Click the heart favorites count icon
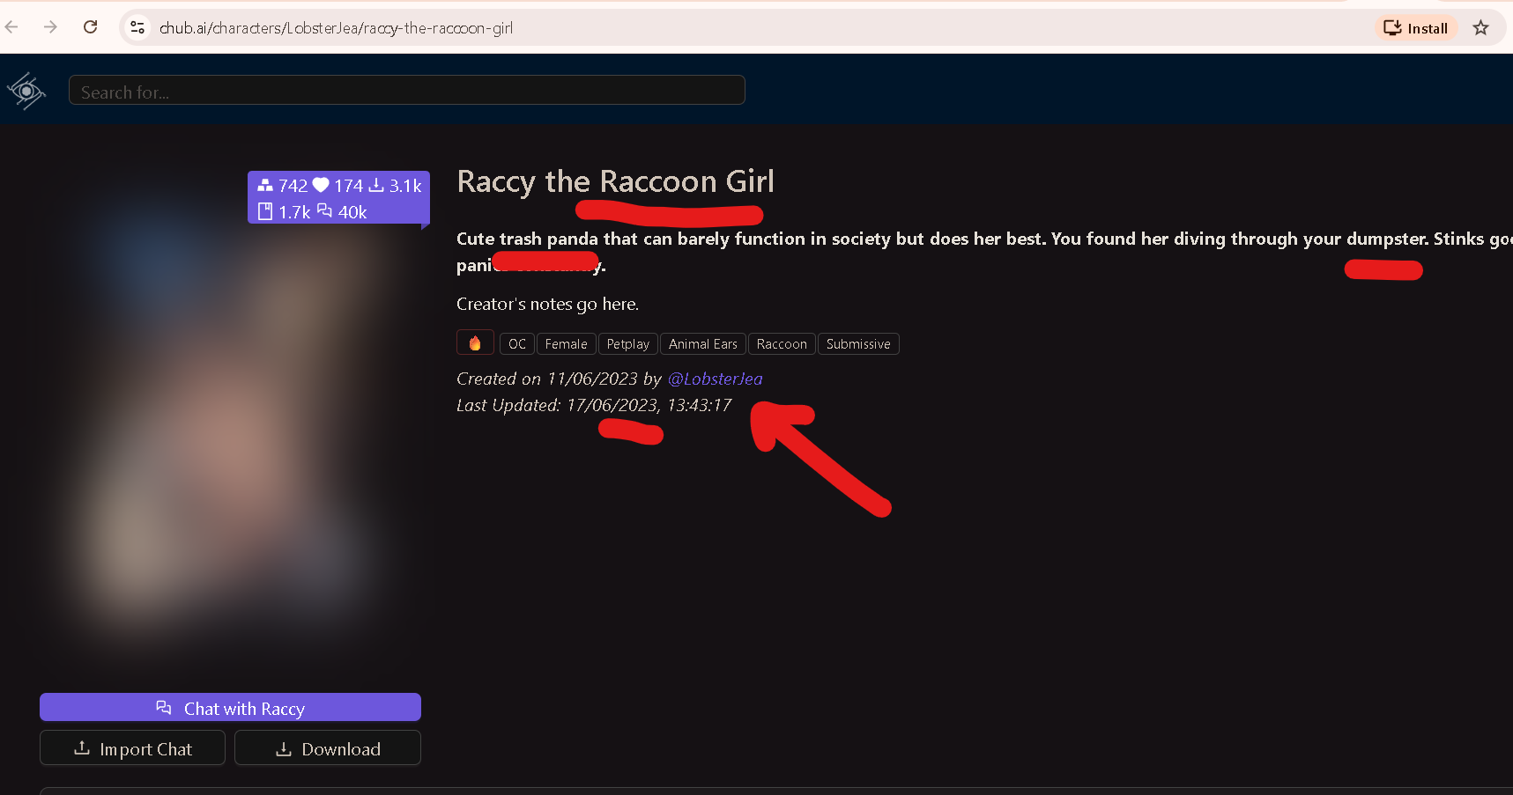The image size is (1513, 795). pos(321,185)
